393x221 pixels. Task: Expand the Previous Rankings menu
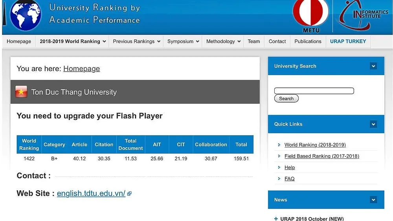(136, 41)
